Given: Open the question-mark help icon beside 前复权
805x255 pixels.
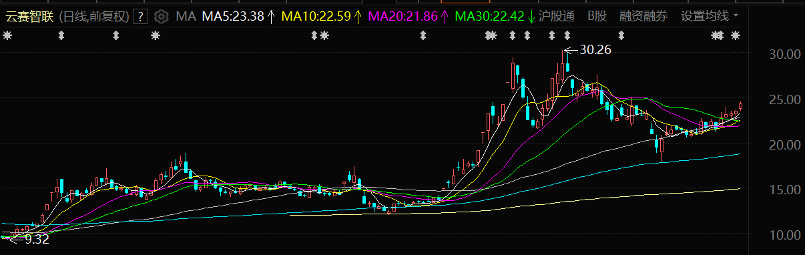Looking at the screenshot, I should click(141, 17).
